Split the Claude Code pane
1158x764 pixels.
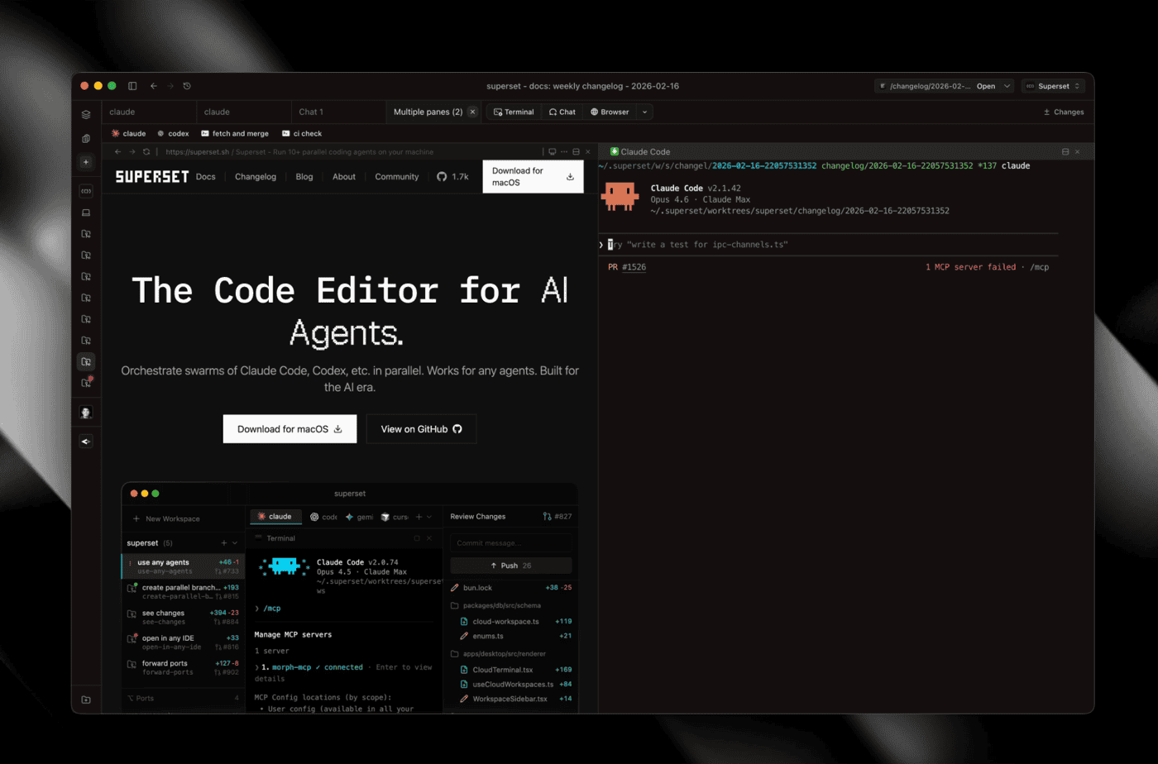point(1065,152)
